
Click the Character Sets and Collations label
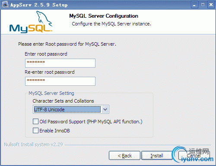click(x=63, y=101)
